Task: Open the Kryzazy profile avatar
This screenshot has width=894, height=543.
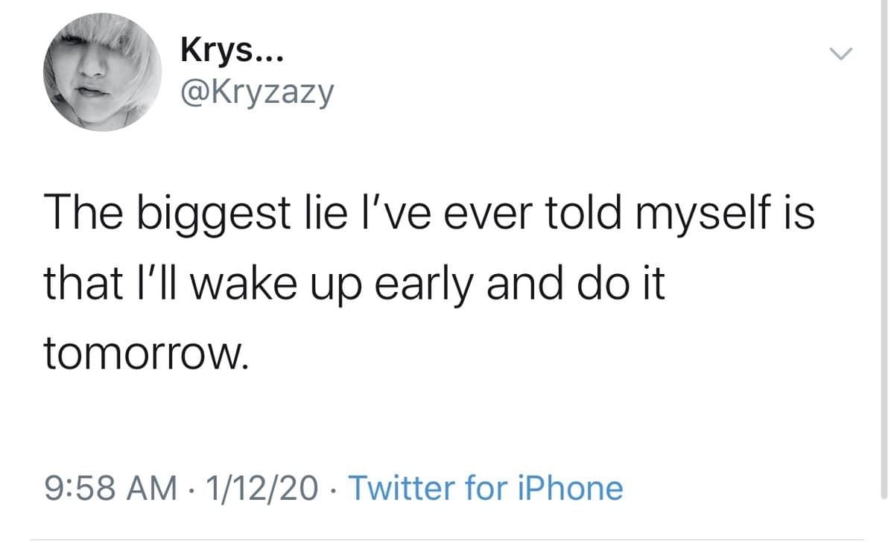Action: (x=98, y=72)
